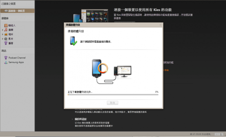
Task: Click the device icon in the highlighted sidebar row
Action: (6, 11)
